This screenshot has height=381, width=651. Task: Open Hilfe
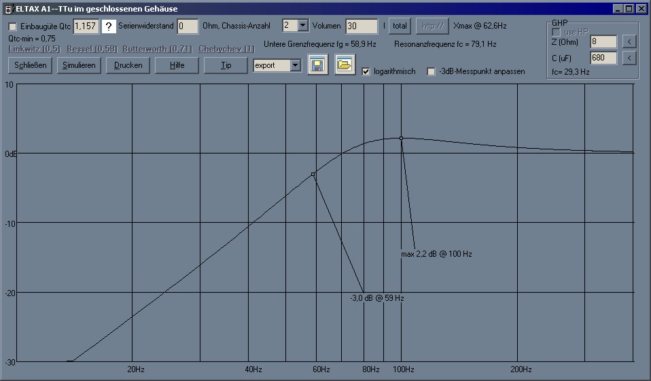177,65
